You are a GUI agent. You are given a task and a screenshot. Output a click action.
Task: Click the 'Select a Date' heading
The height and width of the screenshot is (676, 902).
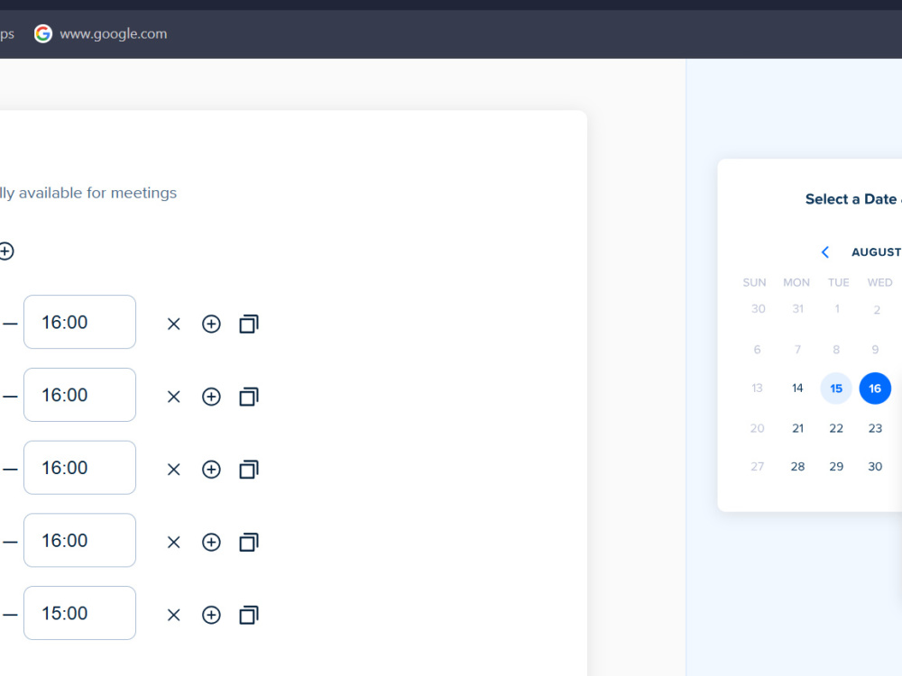point(851,199)
